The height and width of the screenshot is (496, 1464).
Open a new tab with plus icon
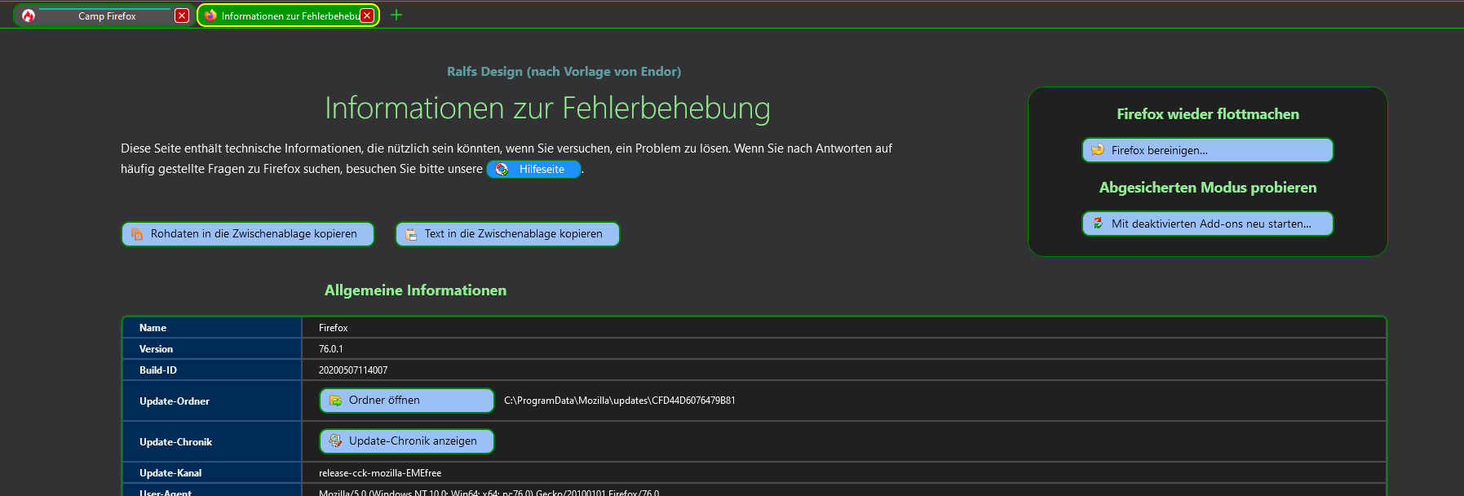pos(396,15)
